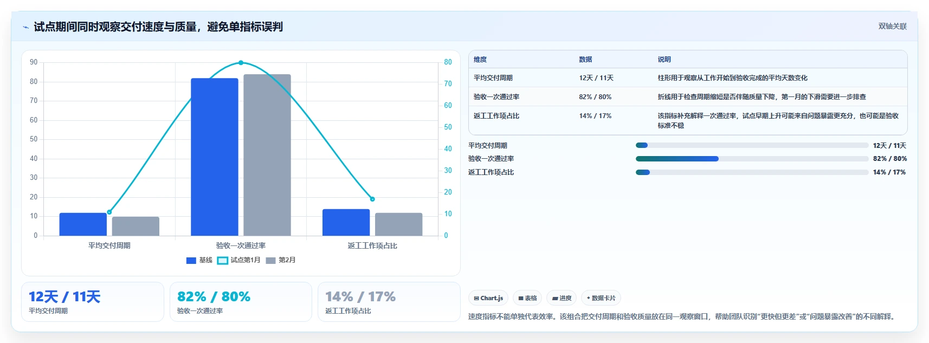The width and height of the screenshot is (929, 343).
Task: Click the Chart.js tag chip
Action: pyautogui.click(x=488, y=298)
